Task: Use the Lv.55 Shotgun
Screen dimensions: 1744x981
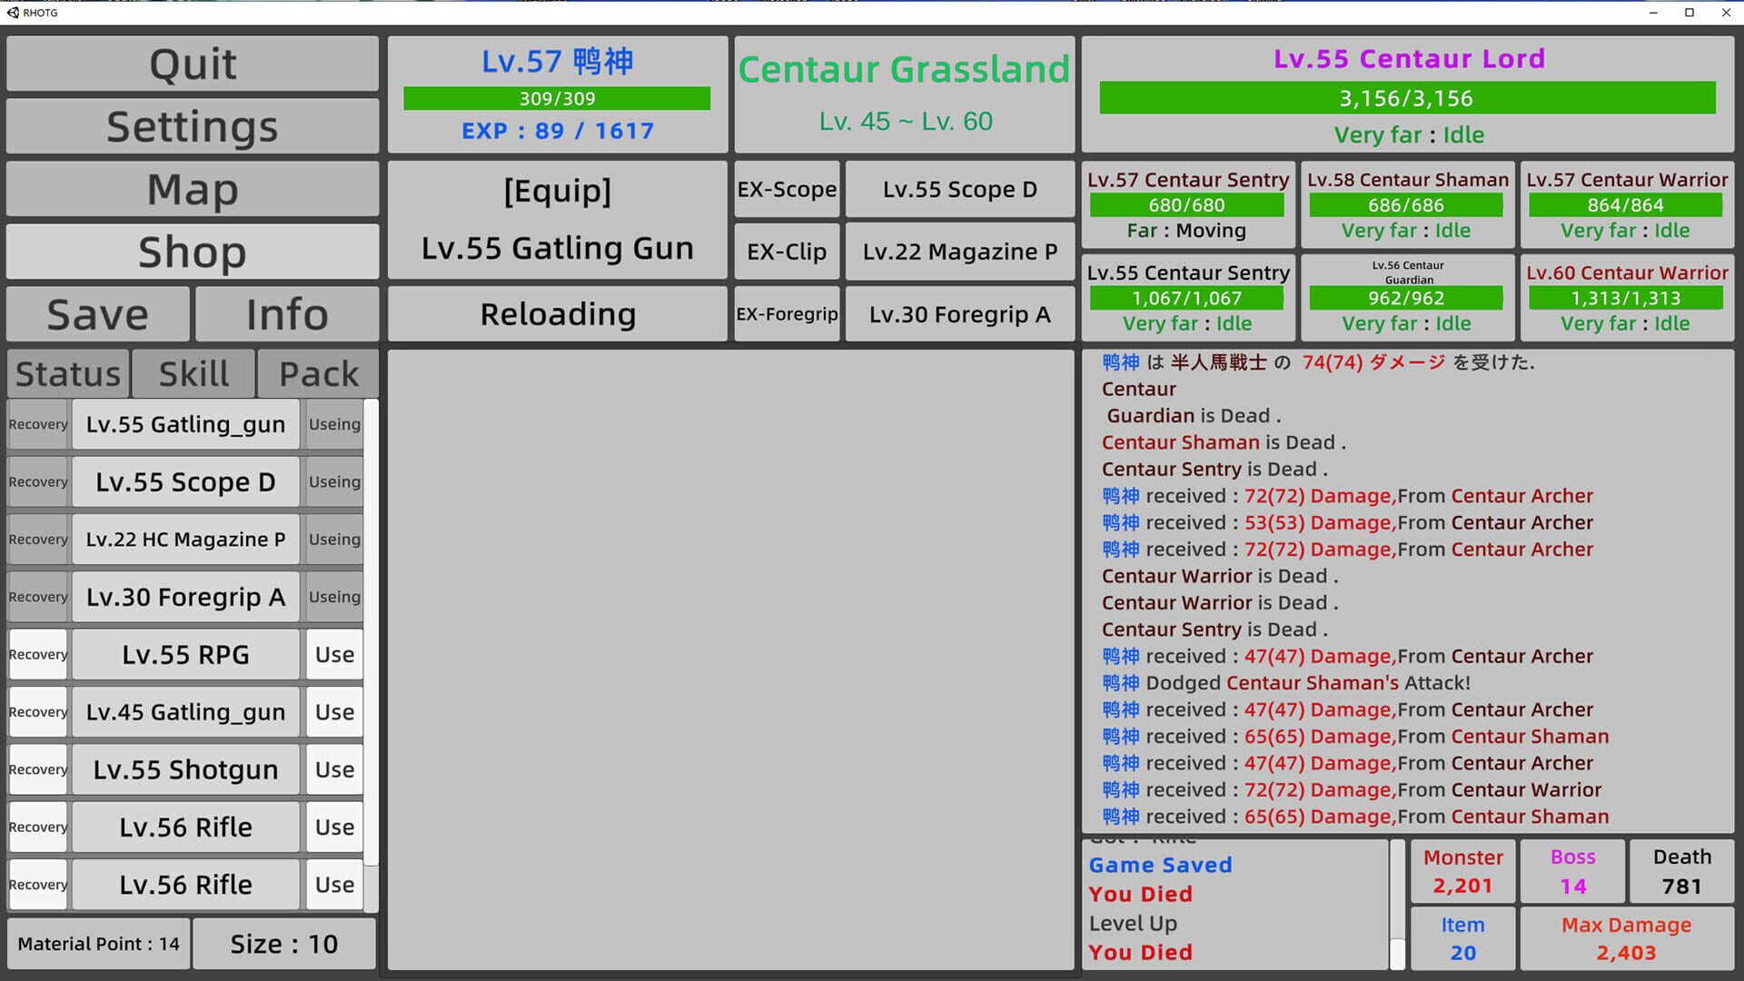Action: coord(333,769)
